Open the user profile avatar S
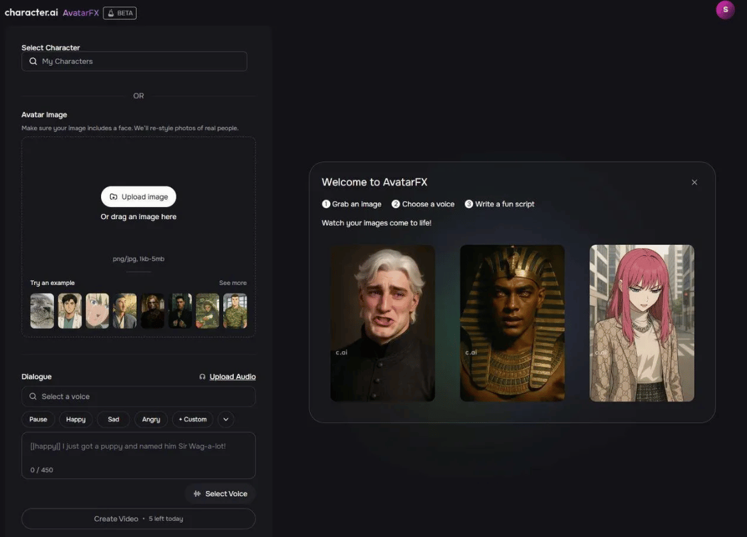Viewport: 747px width, 537px height. (x=725, y=9)
